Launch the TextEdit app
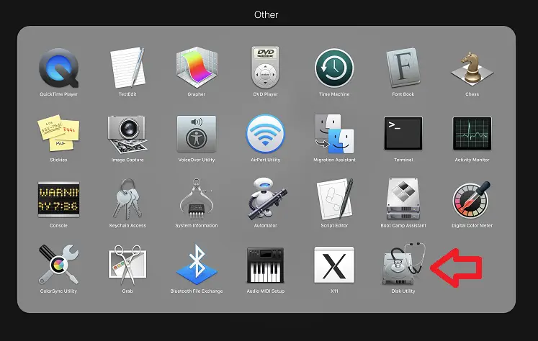Viewport: 538px width, 341px height. [x=127, y=68]
